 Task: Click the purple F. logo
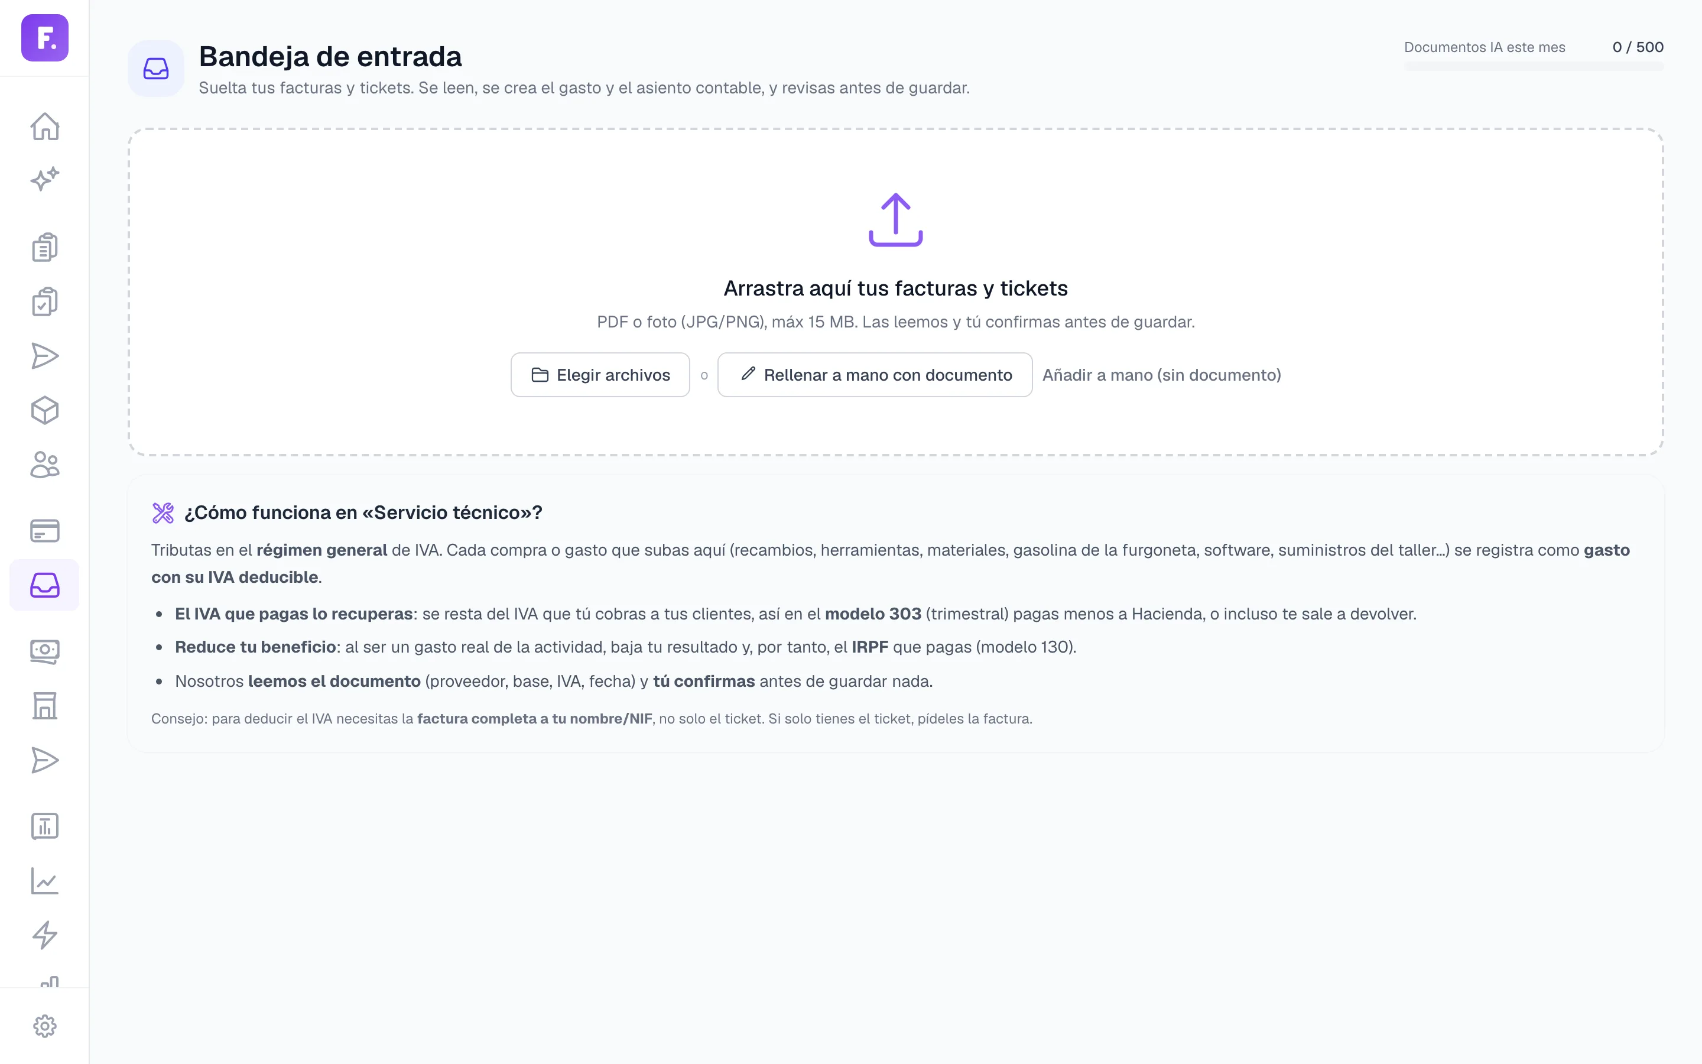(x=44, y=38)
